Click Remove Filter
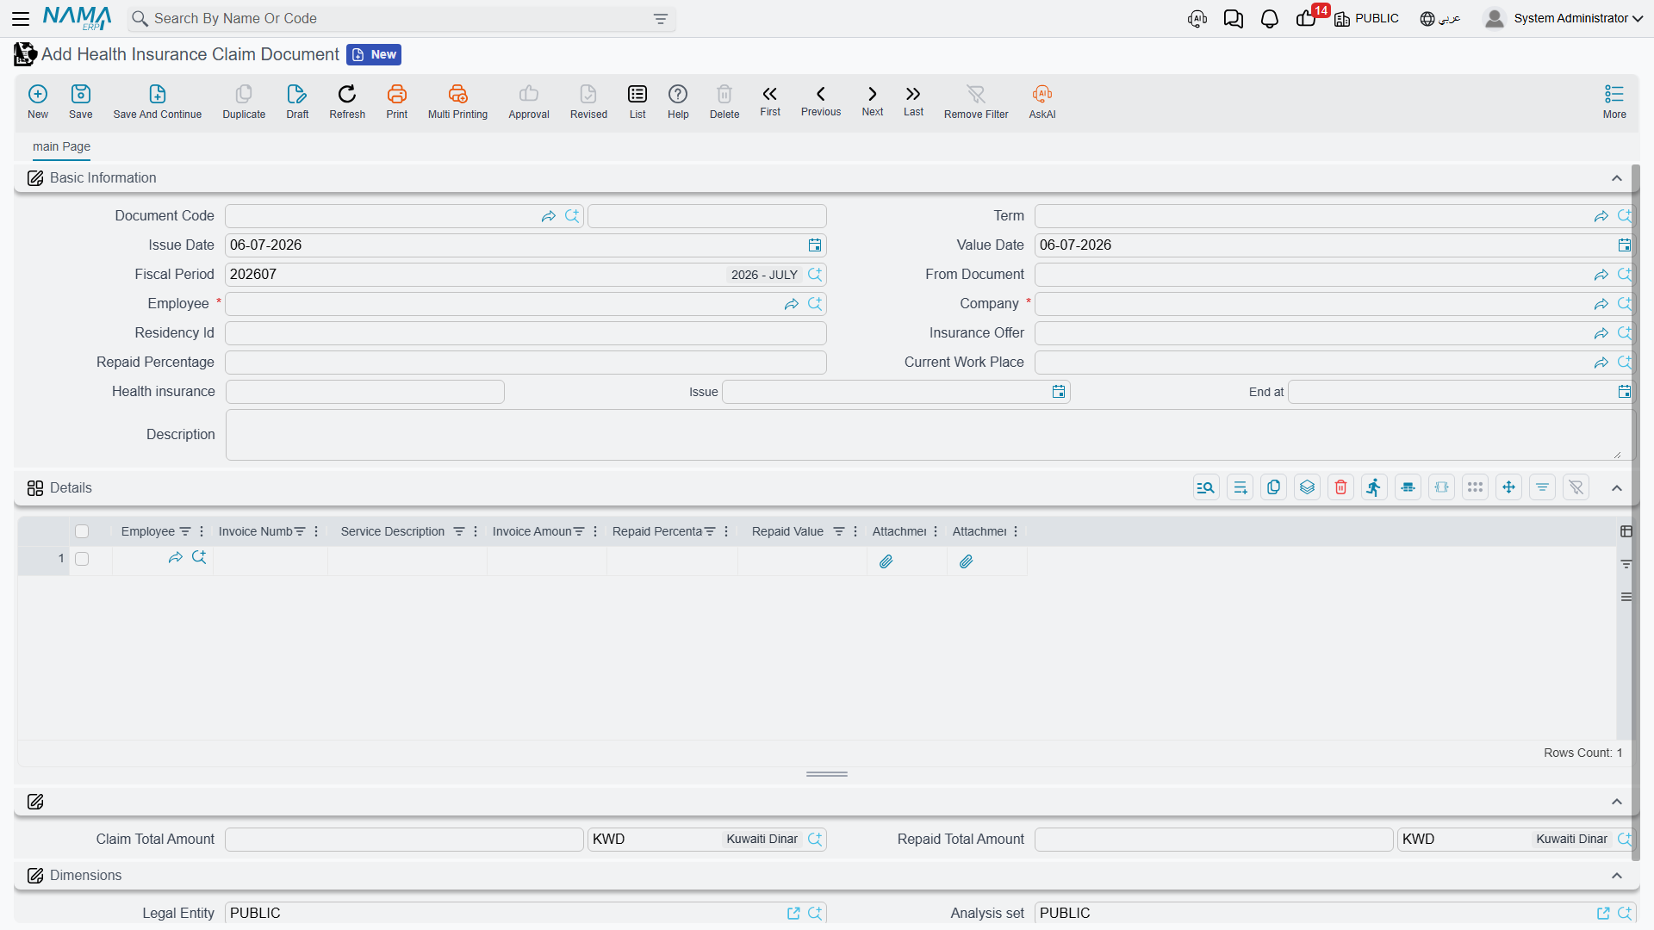This screenshot has height=930, width=1654. (976, 102)
